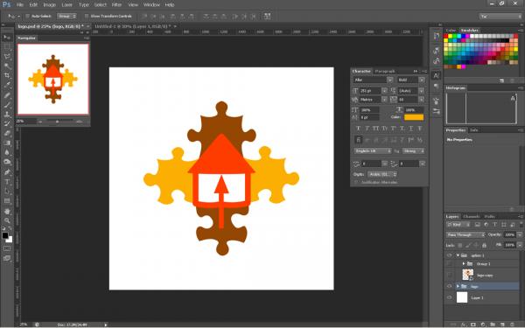Open the Filter menu
Viewport: 525px width, 328px height.
pyautogui.click(x=116, y=4)
